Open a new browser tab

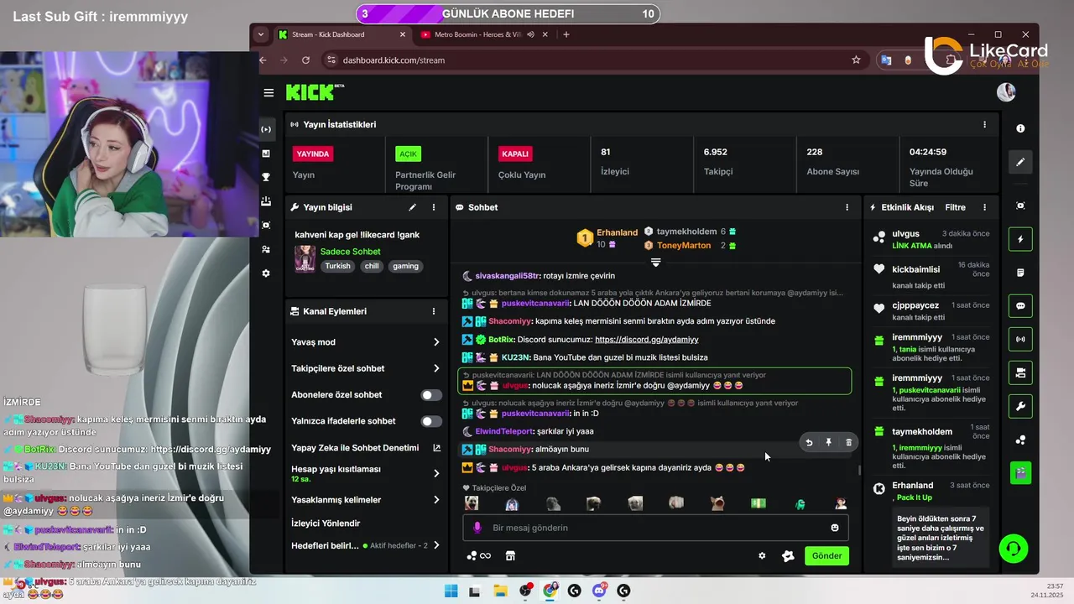click(x=566, y=34)
